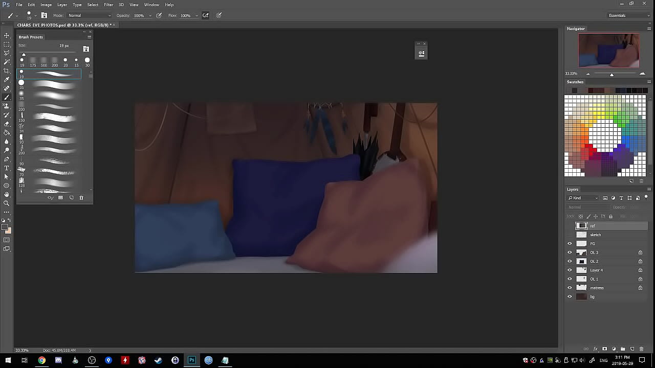This screenshot has height=368, width=655.
Task: Open Chrome from the Windows taskbar
Action: pos(41,360)
